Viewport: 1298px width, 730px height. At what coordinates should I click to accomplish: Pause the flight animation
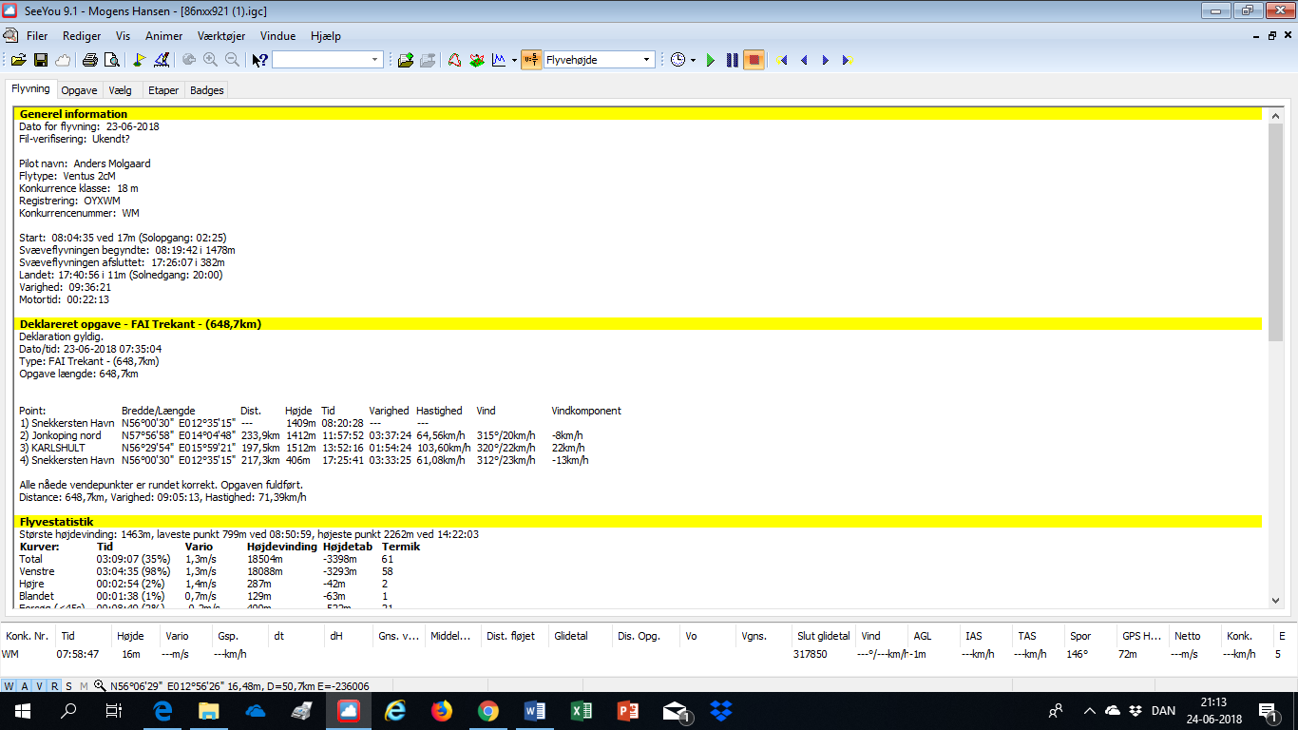point(732,60)
